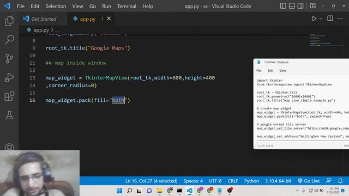Customize layout icon in title bar
Screen dimensions: 349x196
coord(312,6)
